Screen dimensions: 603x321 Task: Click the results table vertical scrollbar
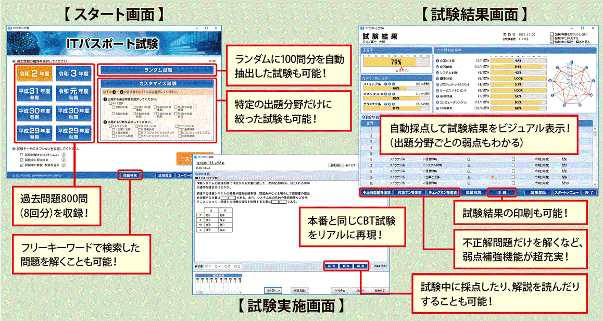click(595, 156)
